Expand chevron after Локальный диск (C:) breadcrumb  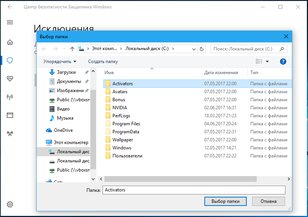pyautogui.click(x=173, y=49)
